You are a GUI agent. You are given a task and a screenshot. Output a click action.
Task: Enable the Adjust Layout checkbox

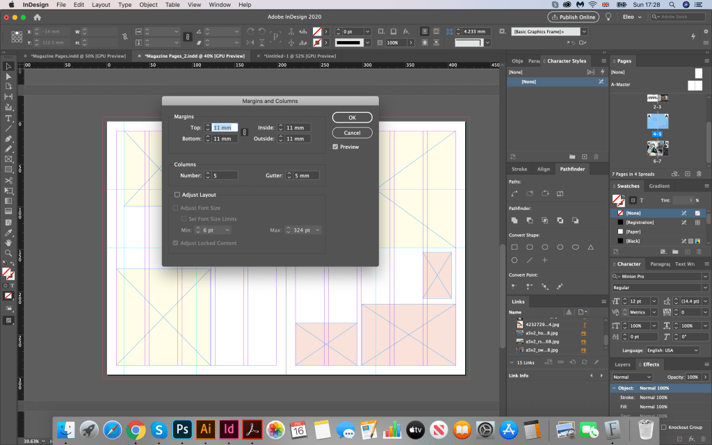coord(177,195)
